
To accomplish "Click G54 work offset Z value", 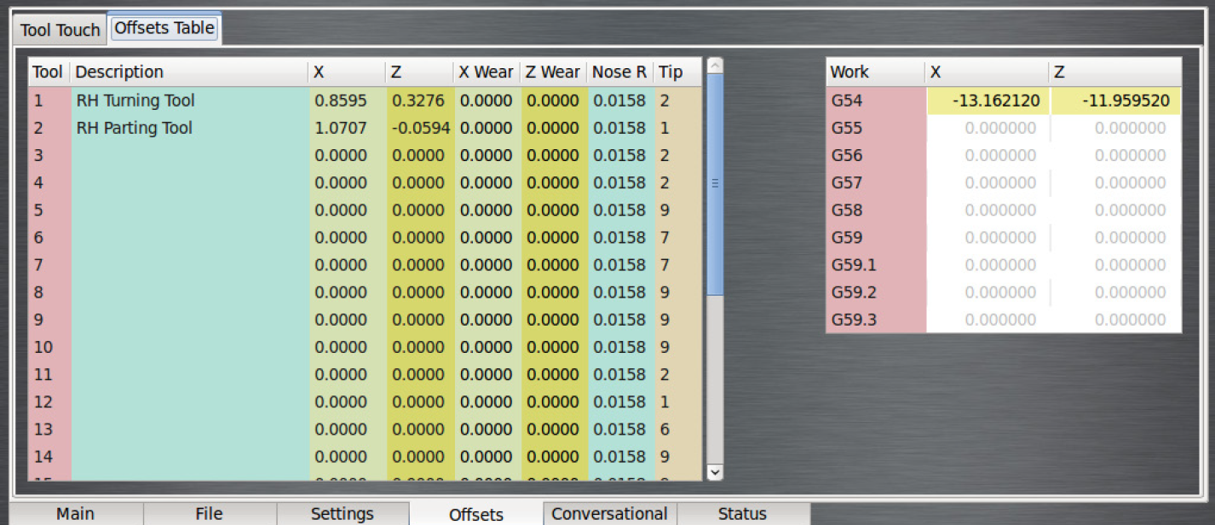I will coord(1116,101).
